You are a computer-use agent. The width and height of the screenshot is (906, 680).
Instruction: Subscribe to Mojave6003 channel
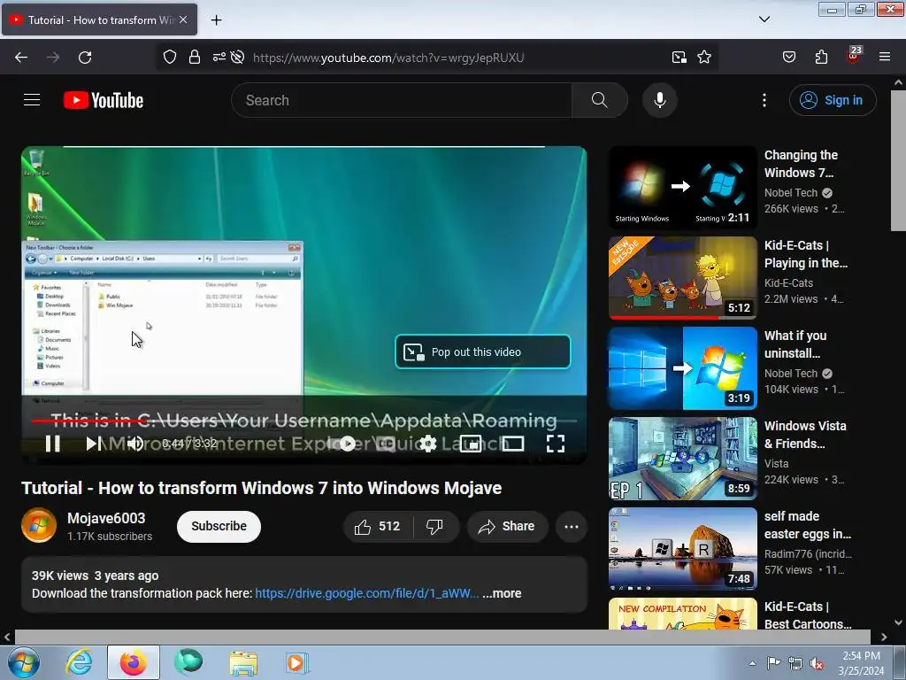pos(219,526)
